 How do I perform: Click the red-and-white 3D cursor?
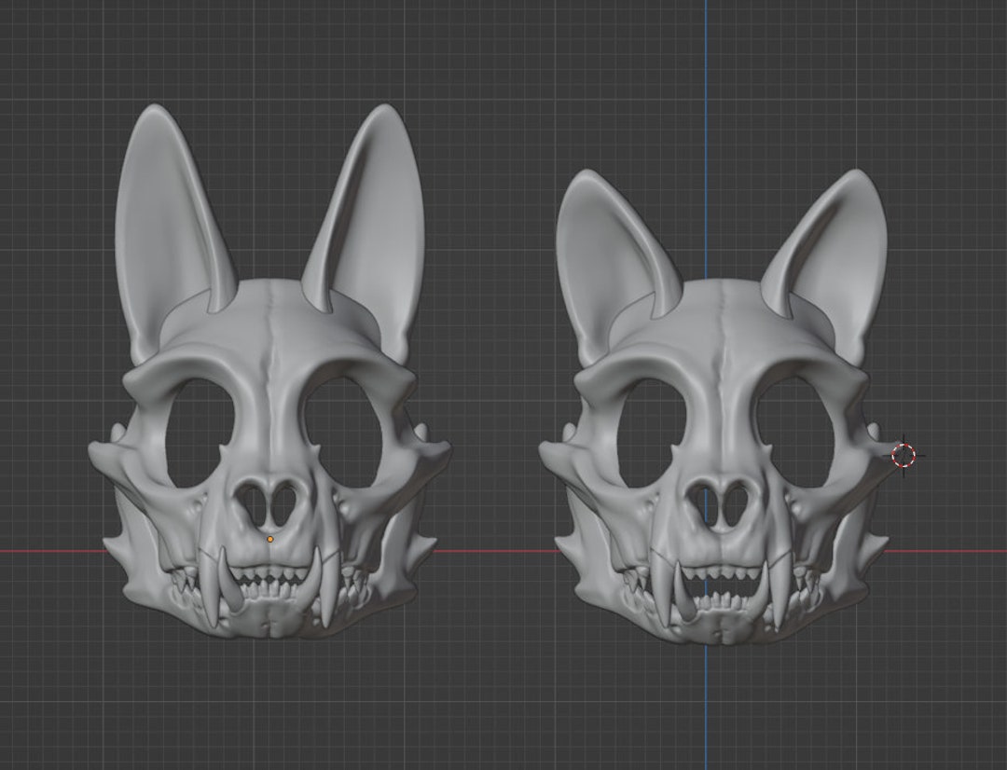coord(903,455)
